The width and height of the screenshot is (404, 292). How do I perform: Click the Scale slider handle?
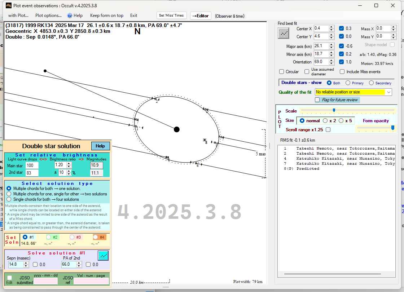click(334, 110)
